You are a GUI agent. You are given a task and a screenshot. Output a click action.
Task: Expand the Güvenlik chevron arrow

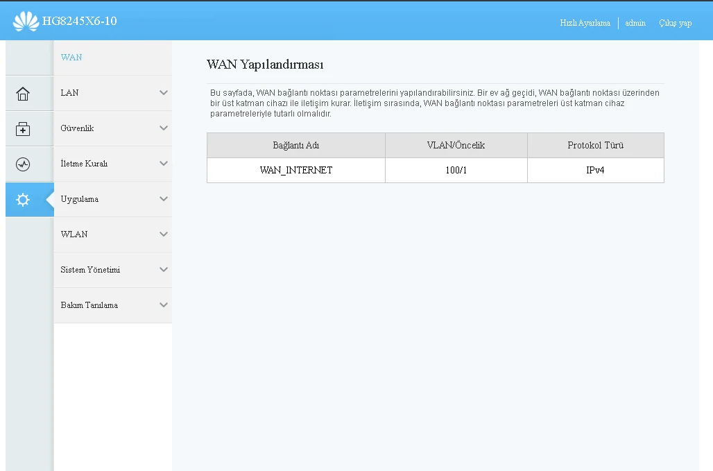(x=164, y=128)
